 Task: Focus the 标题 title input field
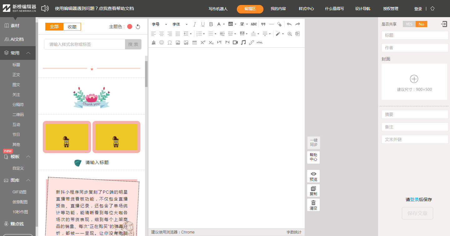[x=415, y=35]
